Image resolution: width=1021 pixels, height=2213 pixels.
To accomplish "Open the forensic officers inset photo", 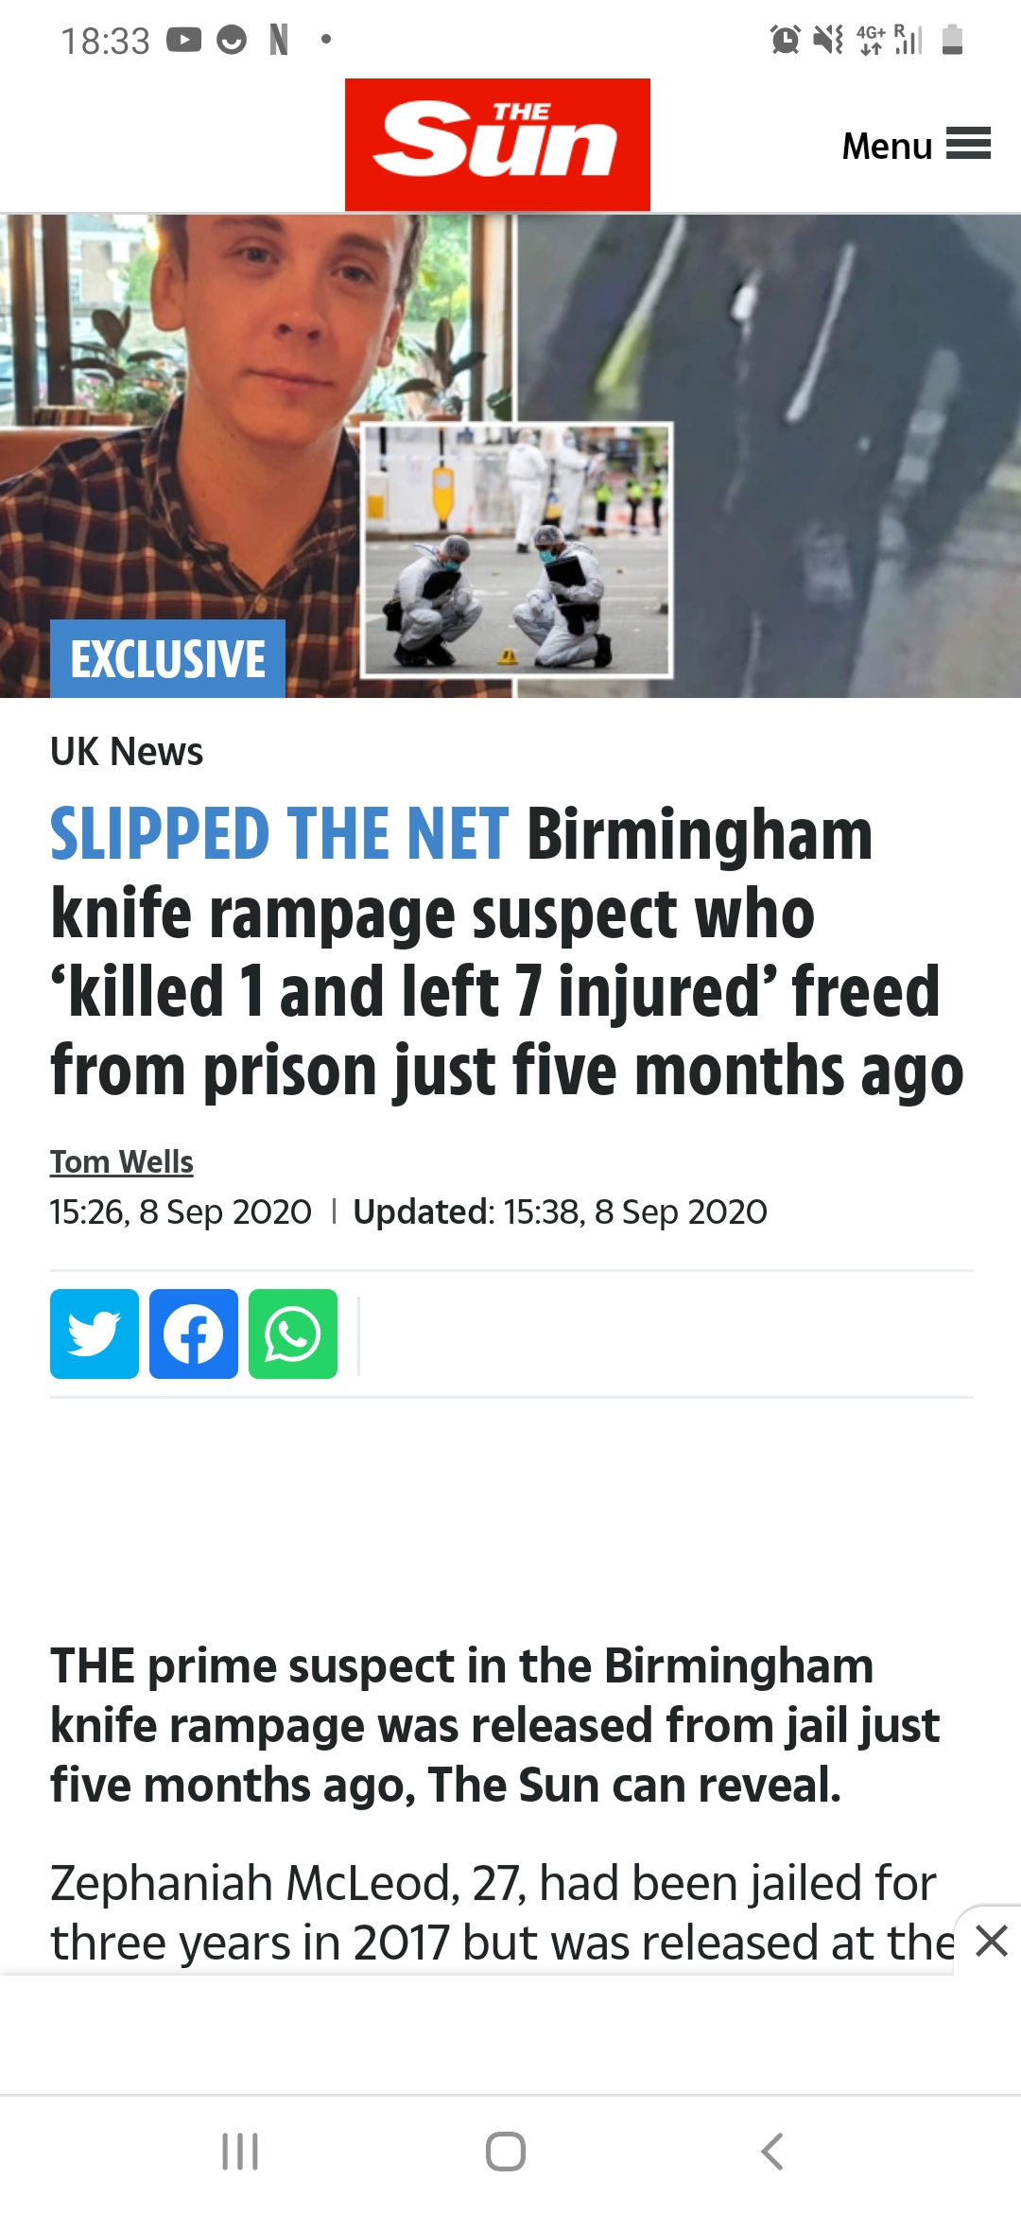I will pos(517,550).
